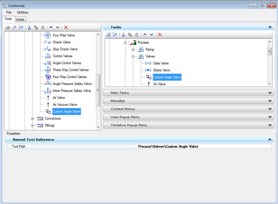Click the Paste icon in the Tasks toolbar
The image size is (278, 204).
(137, 35)
